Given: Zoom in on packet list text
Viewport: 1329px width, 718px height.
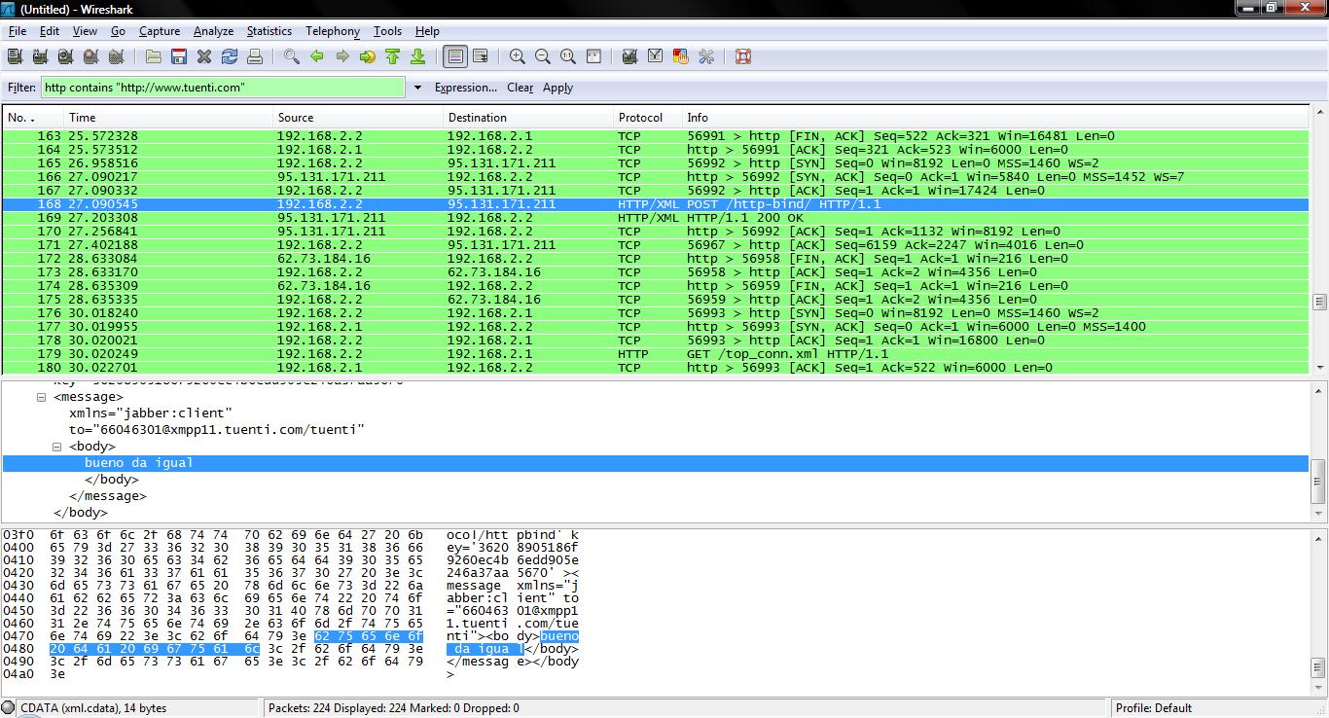Looking at the screenshot, I should (518, 56).
